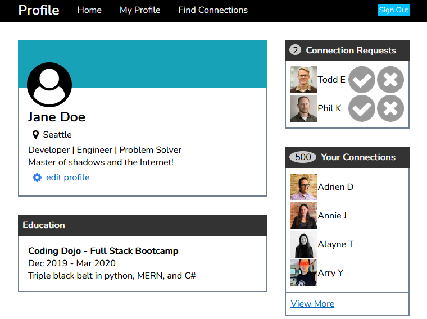Open Arry Y's profile photo
The width and height of the screenshot is (427, 319).
[304, 273]
